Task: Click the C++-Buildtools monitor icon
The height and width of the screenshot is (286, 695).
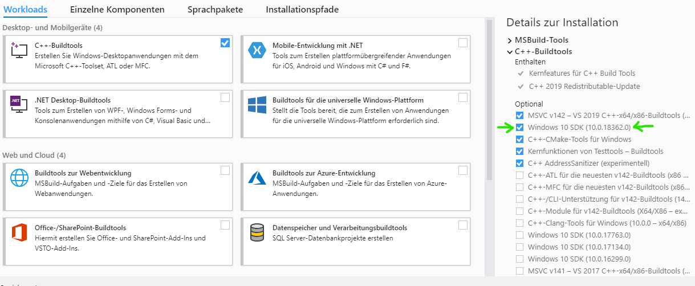Action: point(19,50)
